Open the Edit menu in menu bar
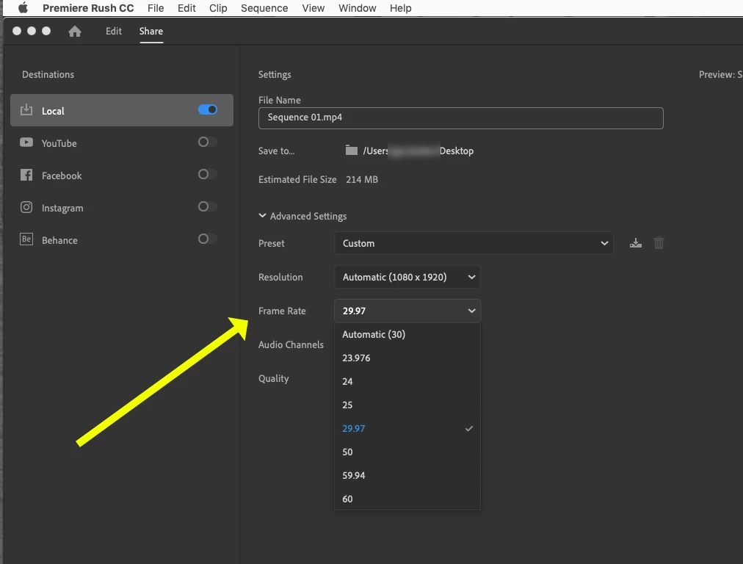743x564 pixels. 186,8
